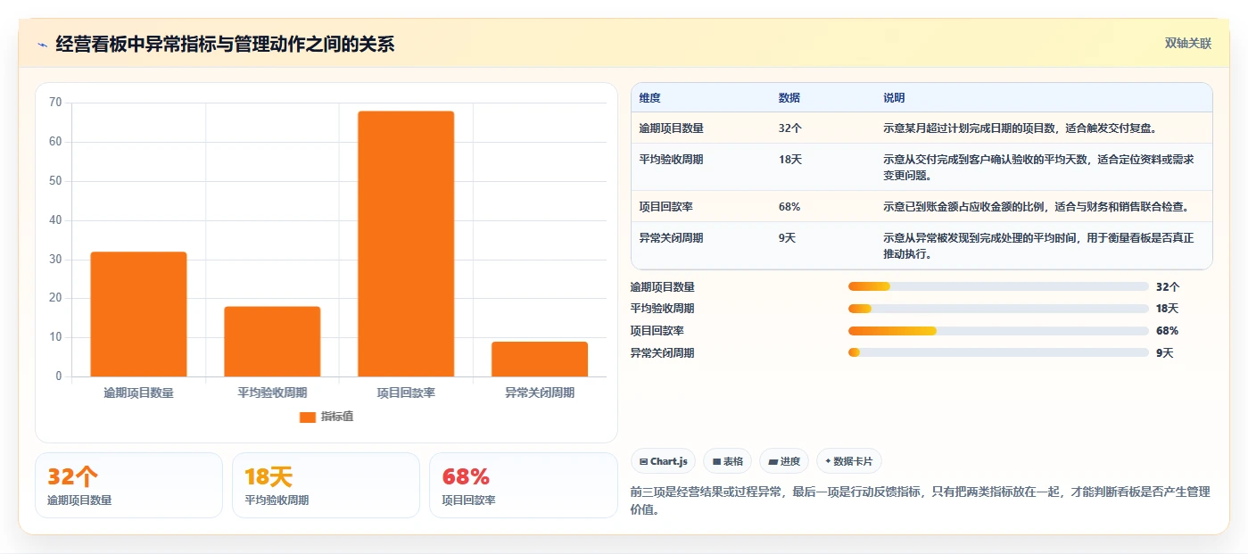Click the 32个 value in table
The width and height of the screenshot is (1248, 554).
pos(790,128)
